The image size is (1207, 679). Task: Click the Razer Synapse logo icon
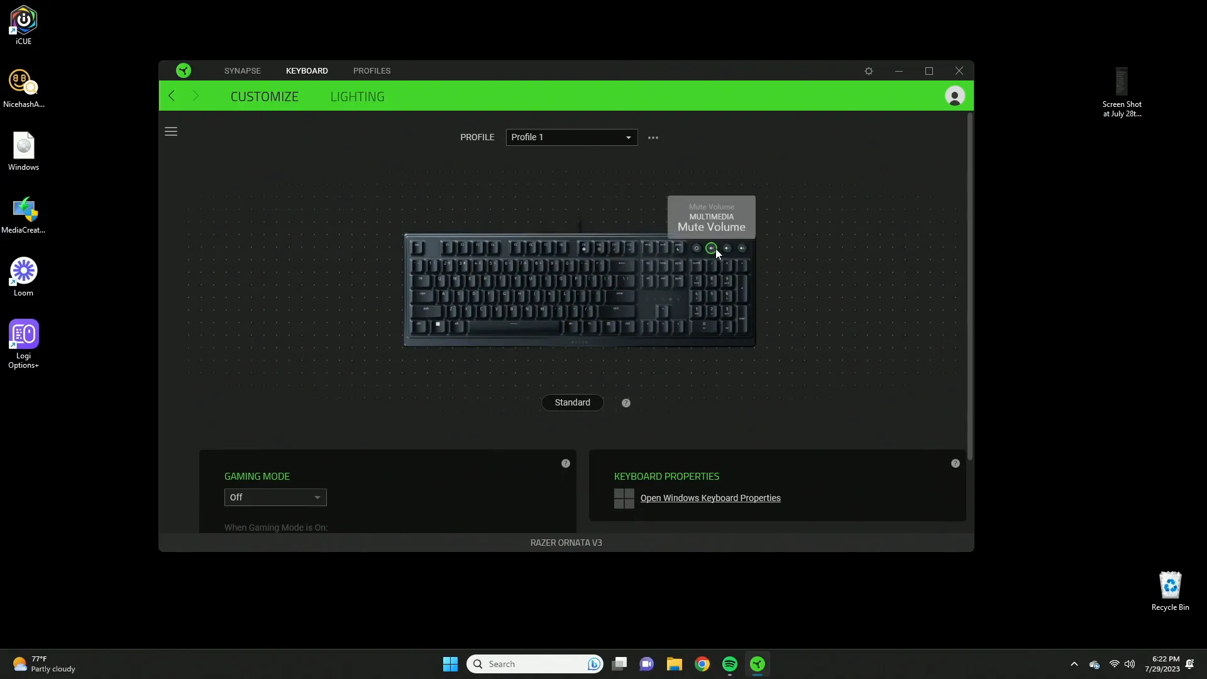(184, 70)
